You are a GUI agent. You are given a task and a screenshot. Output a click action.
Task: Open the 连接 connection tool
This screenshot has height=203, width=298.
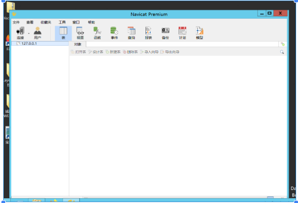point(20,33)
